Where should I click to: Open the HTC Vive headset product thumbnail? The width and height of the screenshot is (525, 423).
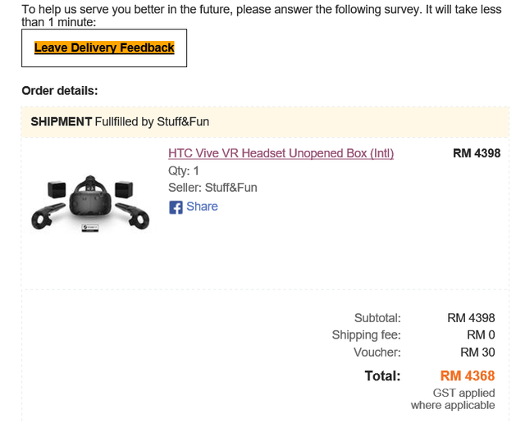(x=92, y=205)
